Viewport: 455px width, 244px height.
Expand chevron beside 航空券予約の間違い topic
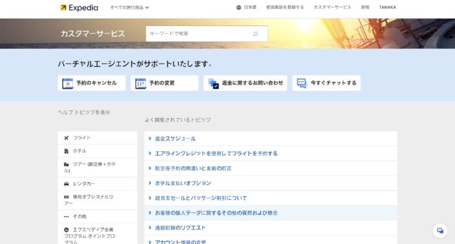pyautogui.click(x=150, y=168)
